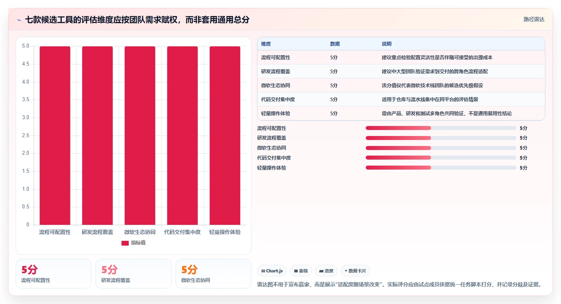Select the 研发流程覆盖 cell in the table
This screenshot has width=561, height=304.
tap(275, 72)
